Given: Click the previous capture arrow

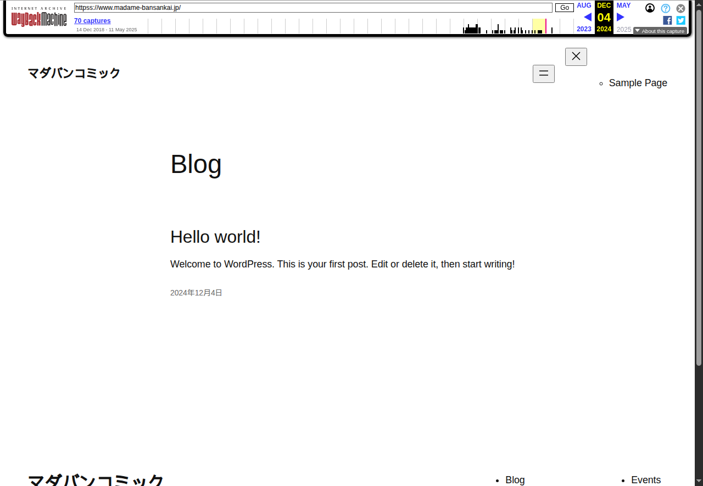Looking at the screenshot, I should tap(587, 17).
